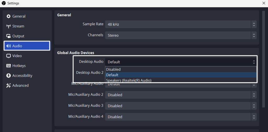Click the Output icon in sidebar
Viewport: 268px width, 132px height.
[8, 36]
